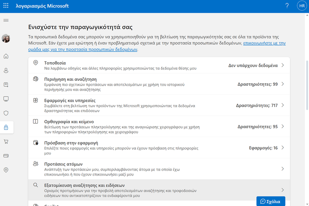
Task: Select the Privacy lock icon in sidebar
Action: [6, 127]
